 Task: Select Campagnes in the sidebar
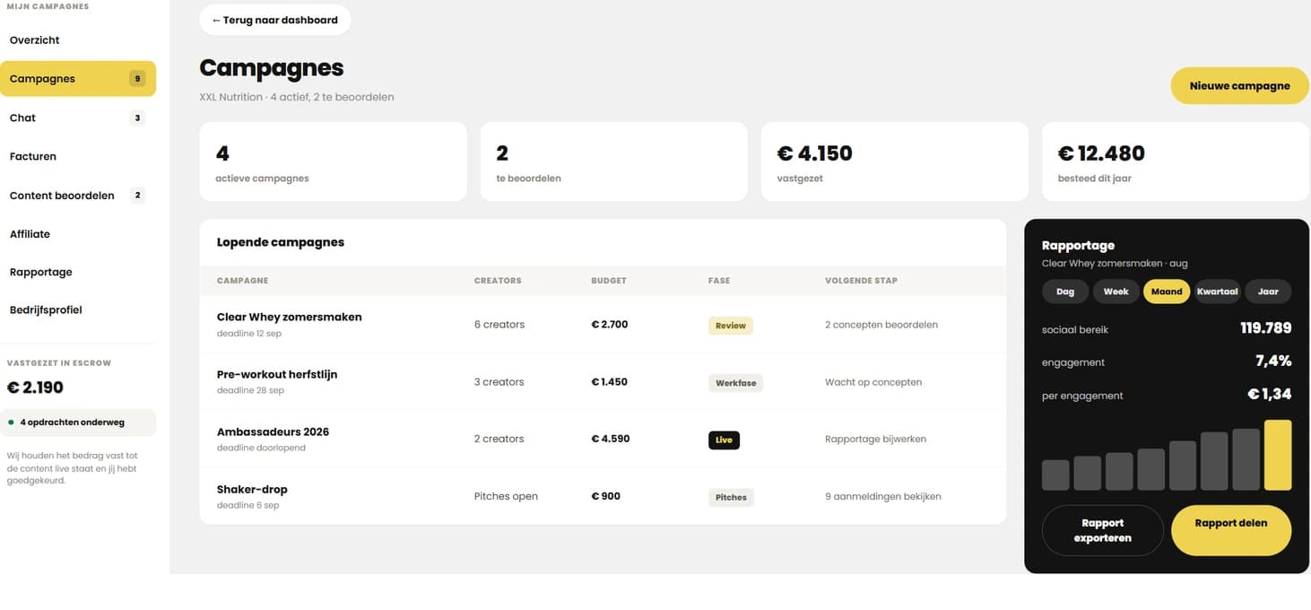pos(78,79)
